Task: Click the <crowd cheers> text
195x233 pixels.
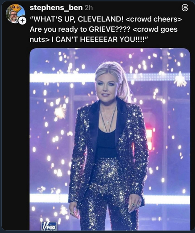Action: [154, 19]
